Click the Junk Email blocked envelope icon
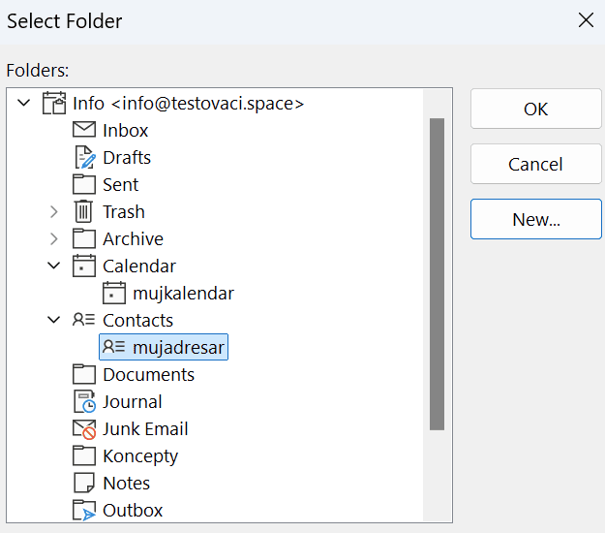The height and width of the screenshot is (533, 605). 84,429
